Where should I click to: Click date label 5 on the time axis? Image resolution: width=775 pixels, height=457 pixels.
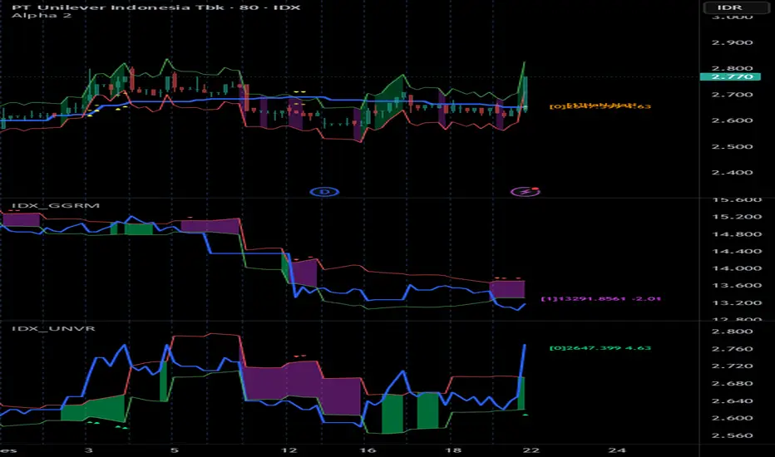(174, 450)
